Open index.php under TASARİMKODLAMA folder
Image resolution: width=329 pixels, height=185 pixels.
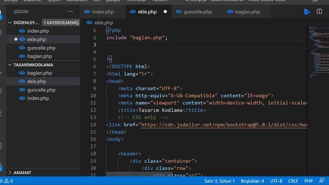coord(43,98)
